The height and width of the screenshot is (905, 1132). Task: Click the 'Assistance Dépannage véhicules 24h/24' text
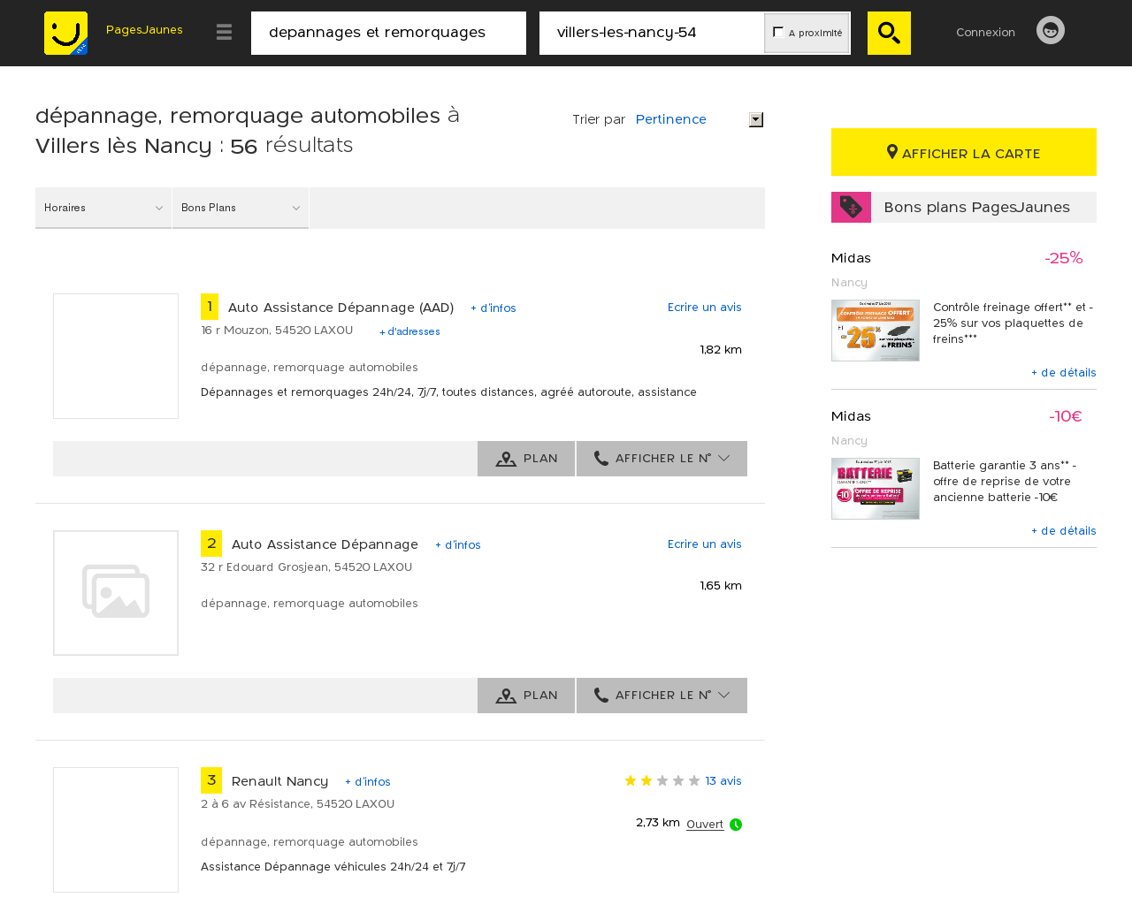333,867
